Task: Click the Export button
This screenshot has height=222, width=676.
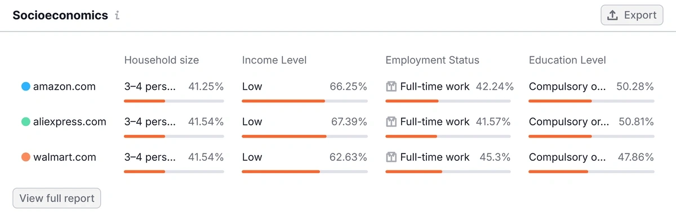Action: [x=631, y=15]
